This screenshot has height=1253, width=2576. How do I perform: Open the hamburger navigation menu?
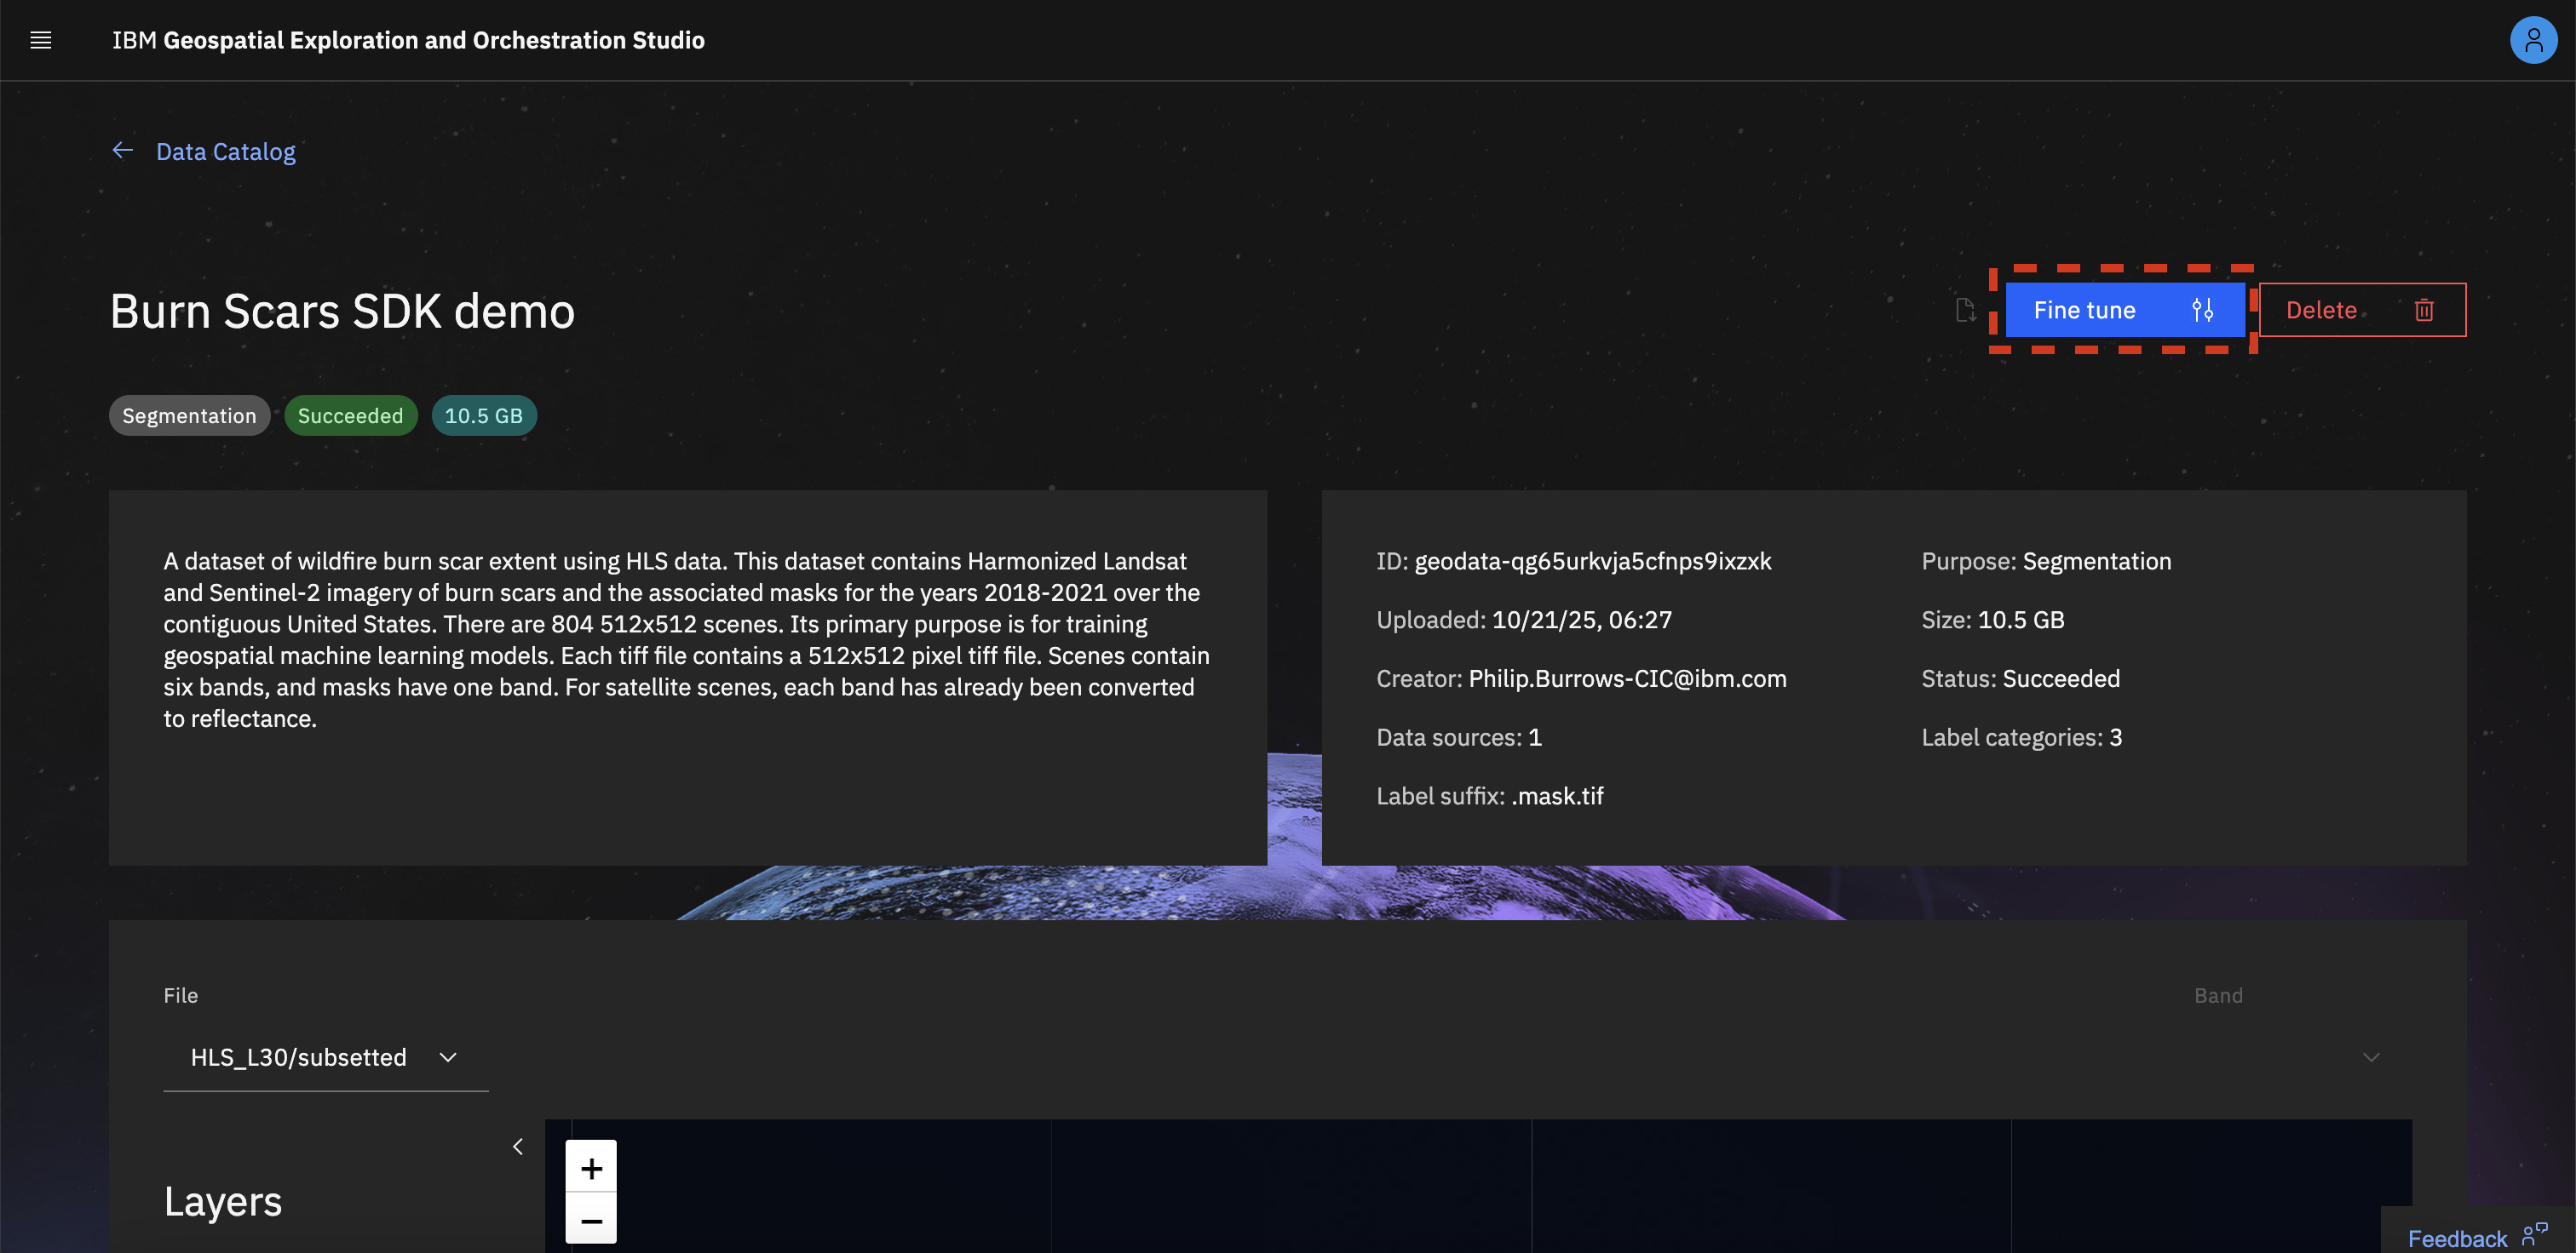click(x=40, y=40)
